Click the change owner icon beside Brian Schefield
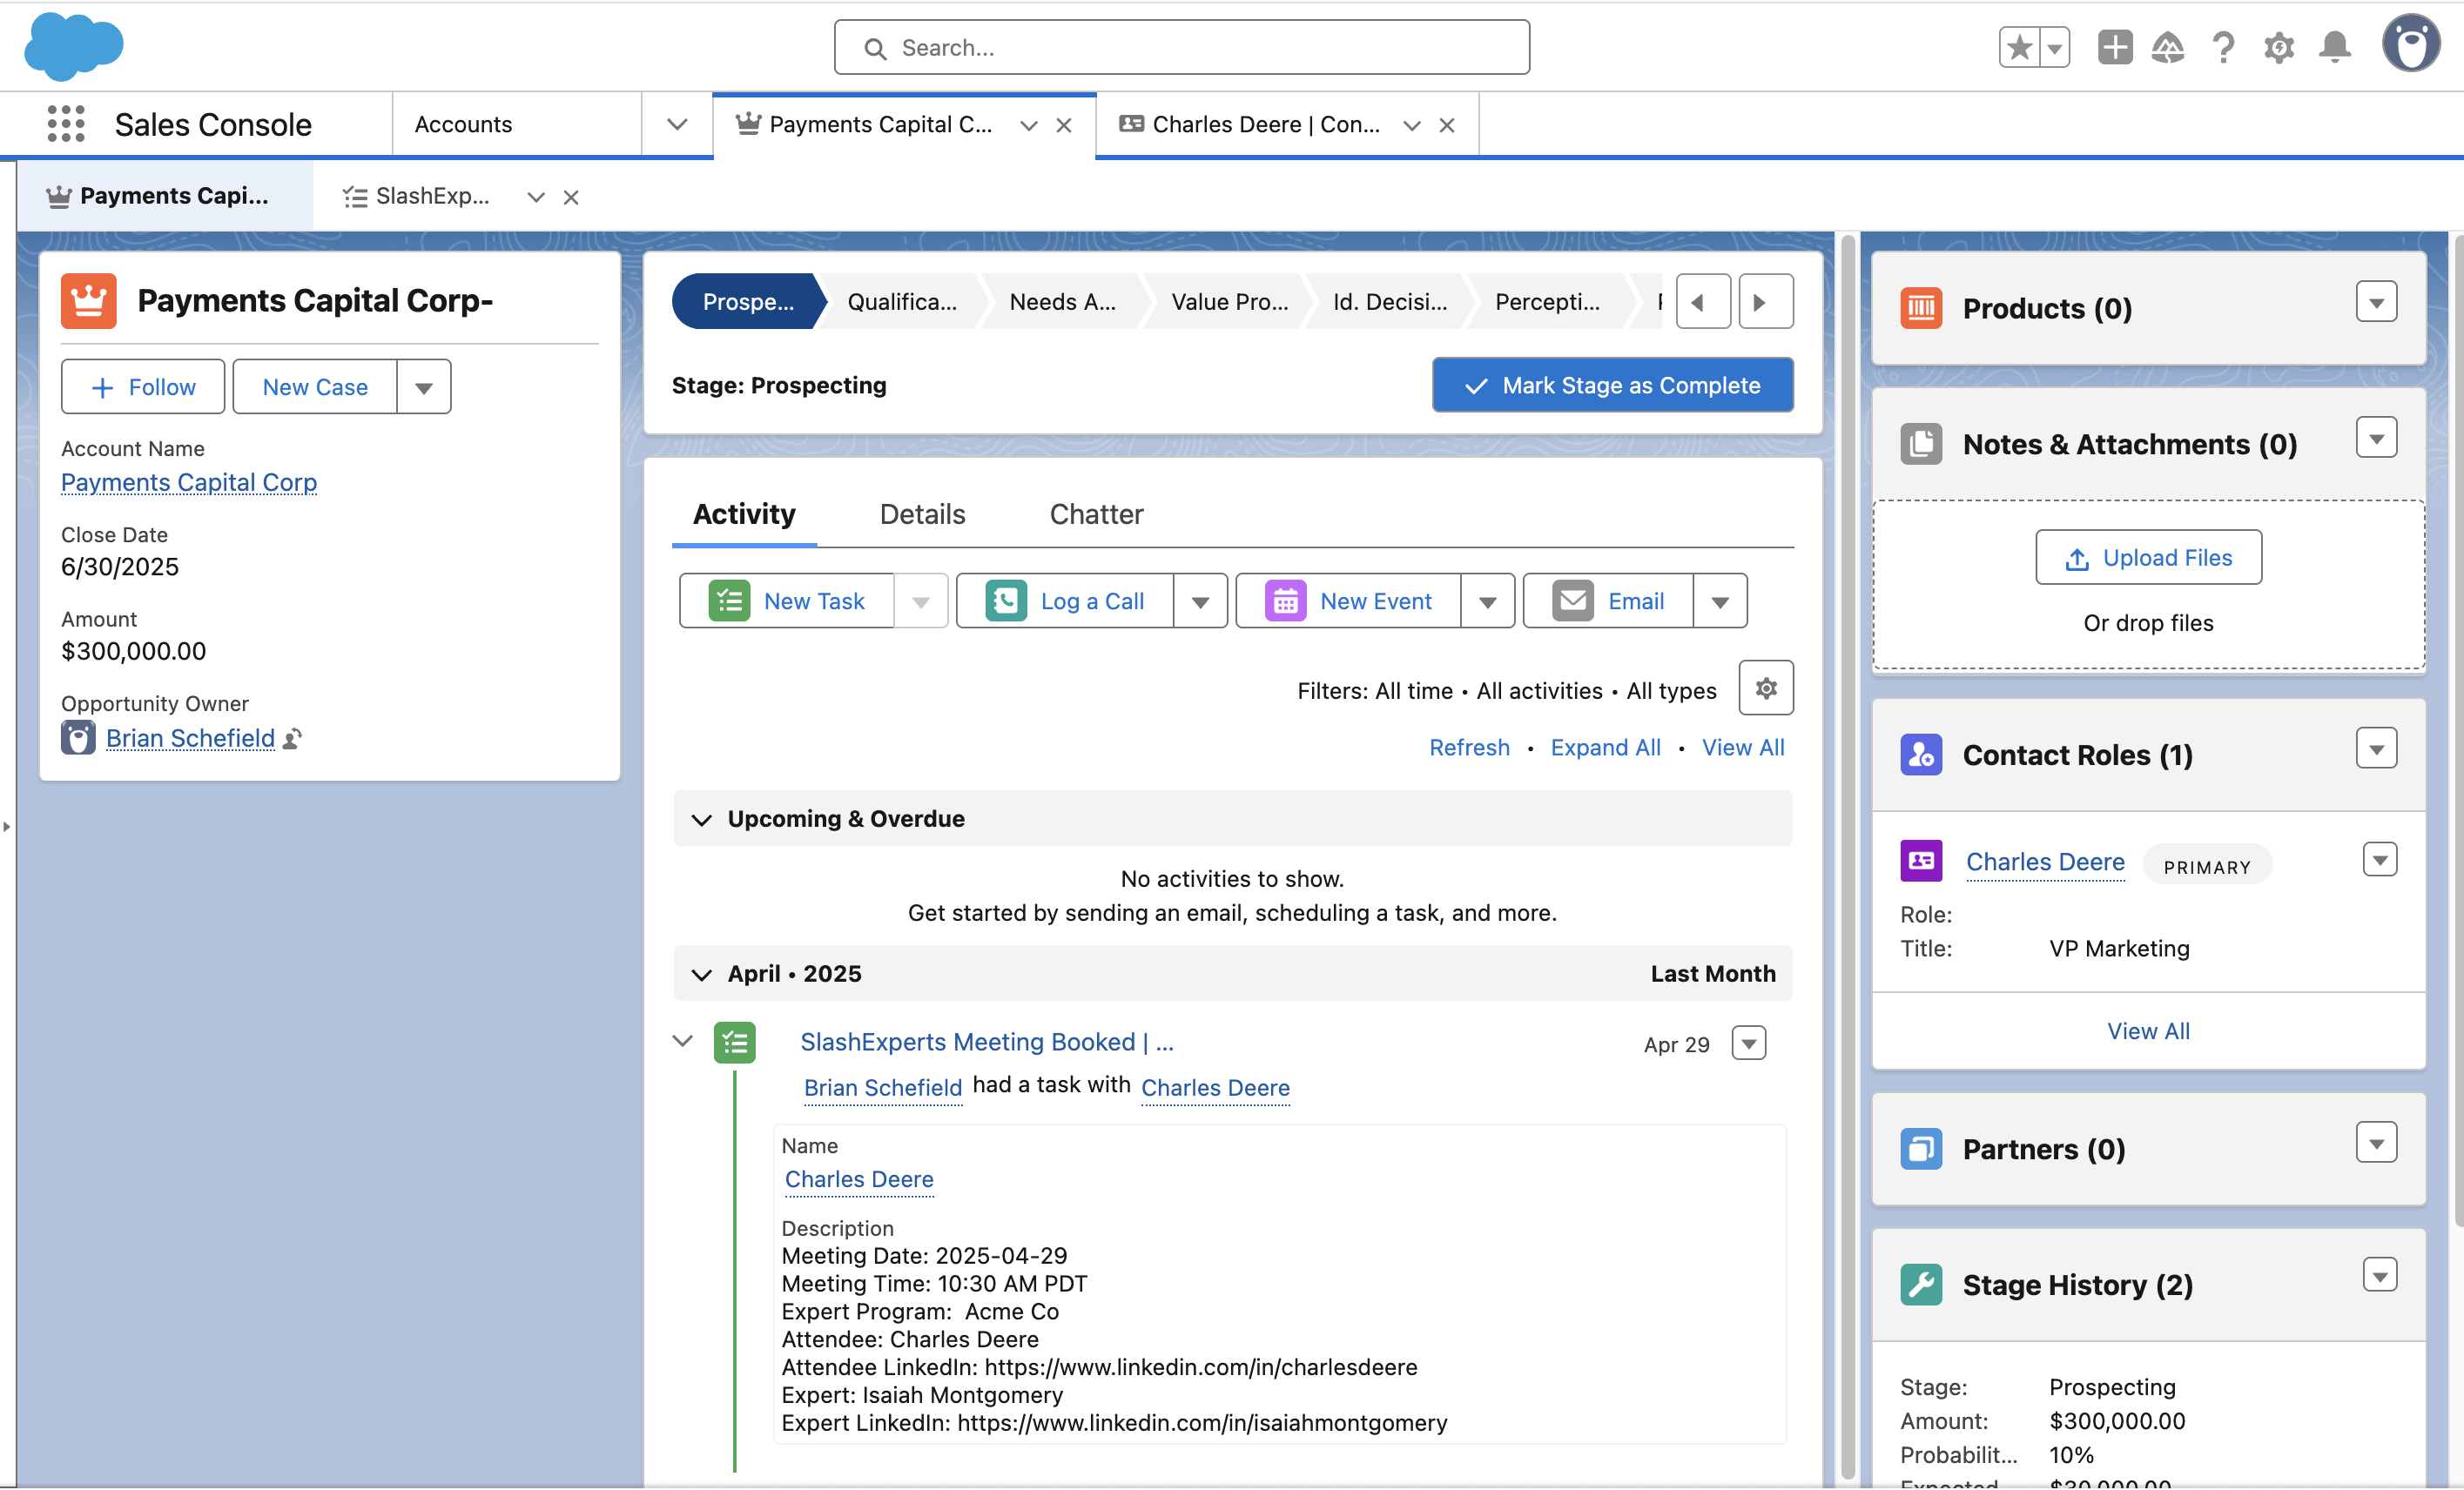2464x1490 pixels. tap(292, 739)
